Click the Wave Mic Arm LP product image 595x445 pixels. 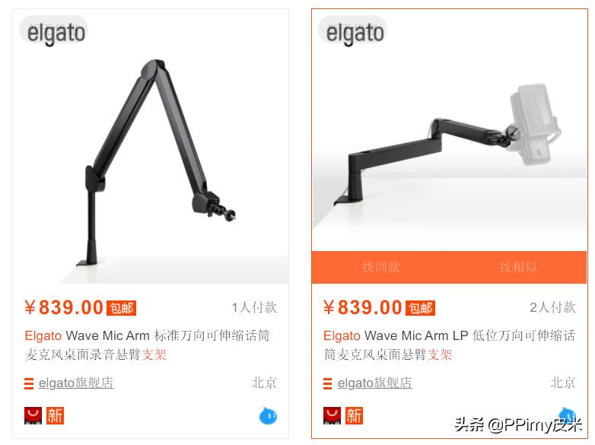click(x=449, y=130)
